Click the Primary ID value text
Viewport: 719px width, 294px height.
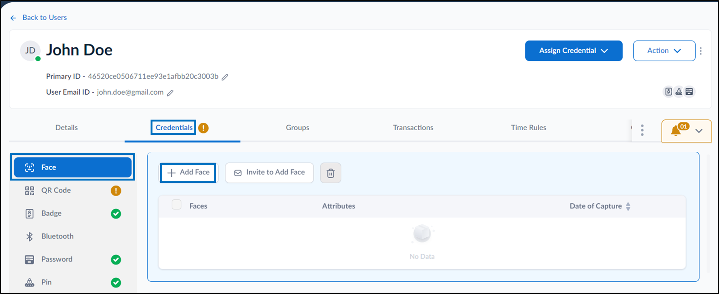[153, 76]
